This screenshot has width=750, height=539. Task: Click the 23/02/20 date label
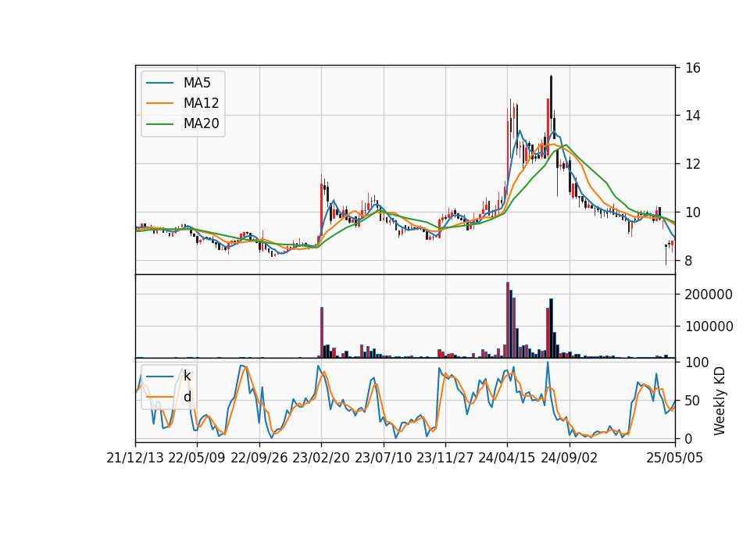[x=321, y=458]
